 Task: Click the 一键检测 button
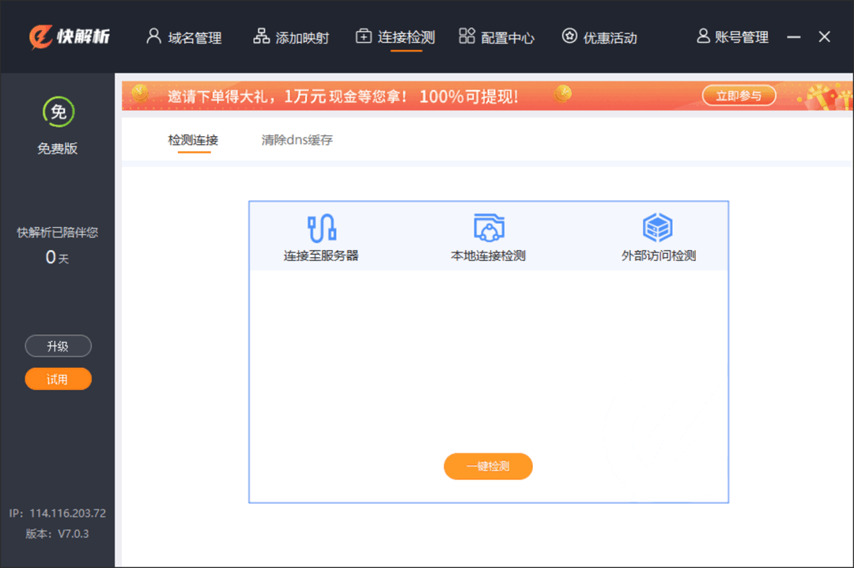click(488, 466)
